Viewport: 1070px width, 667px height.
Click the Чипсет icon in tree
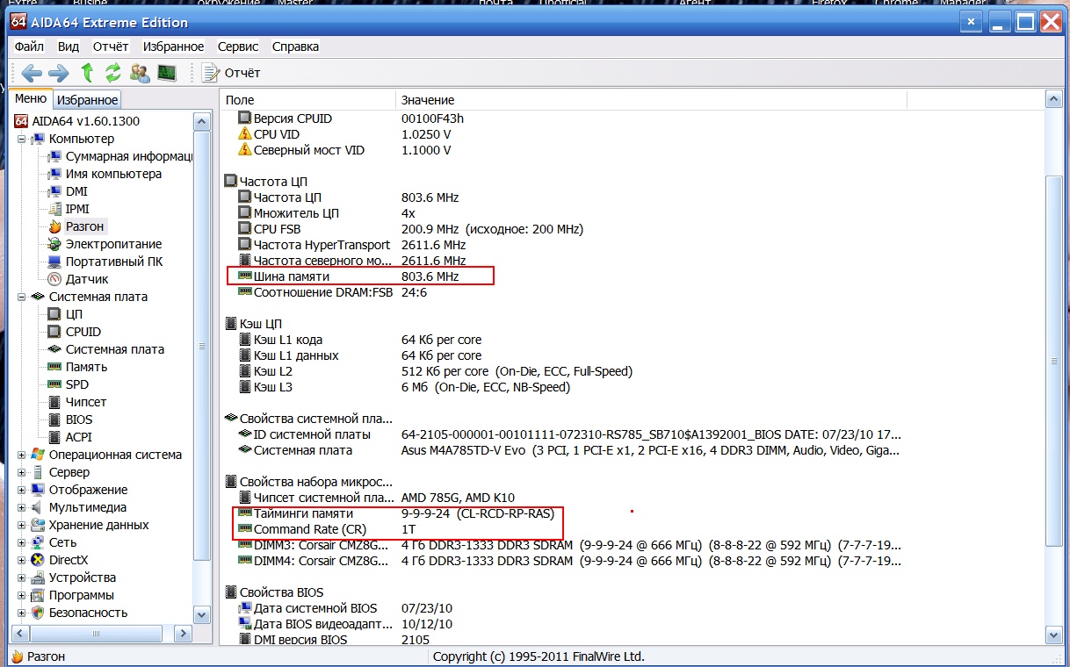pyautogui.click(x=54, y=402)
